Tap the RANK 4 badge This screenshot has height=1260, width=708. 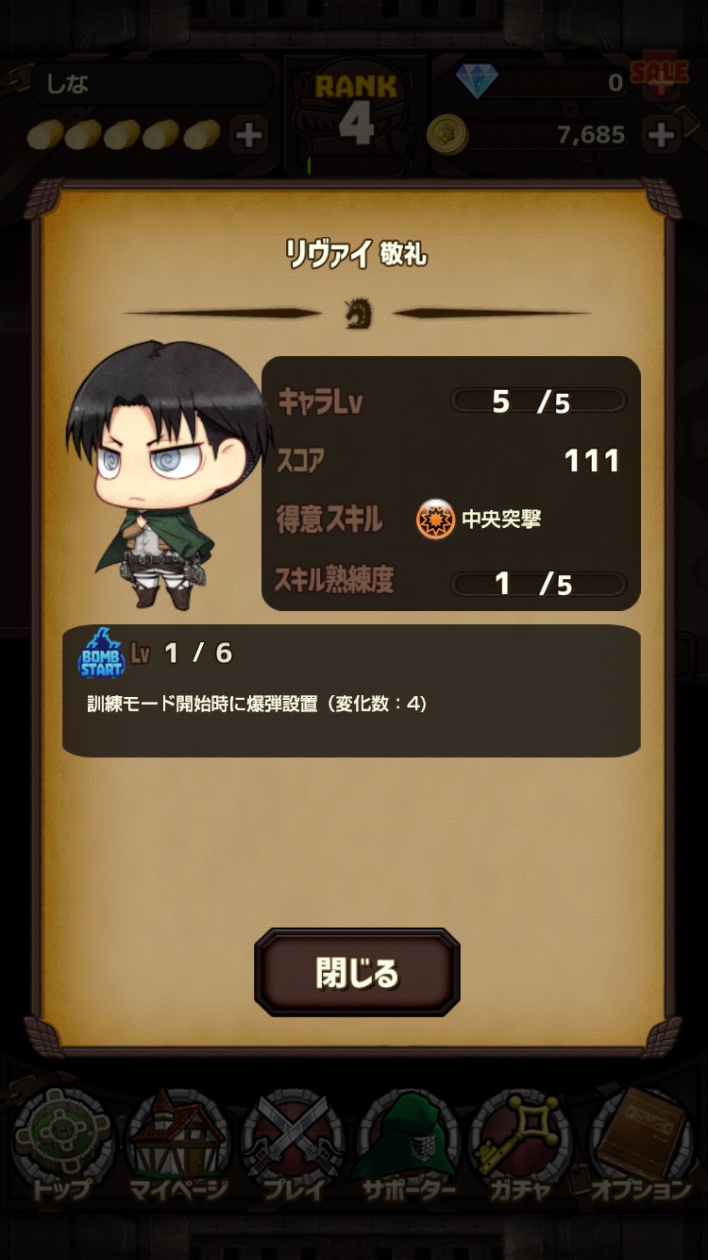[x=356, y=111]
